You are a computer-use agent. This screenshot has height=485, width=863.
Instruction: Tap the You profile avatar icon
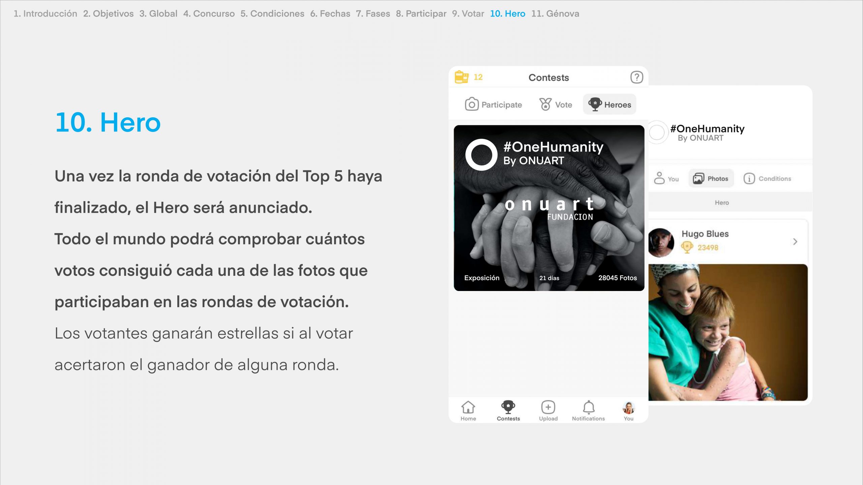click(x=628, y=408)
